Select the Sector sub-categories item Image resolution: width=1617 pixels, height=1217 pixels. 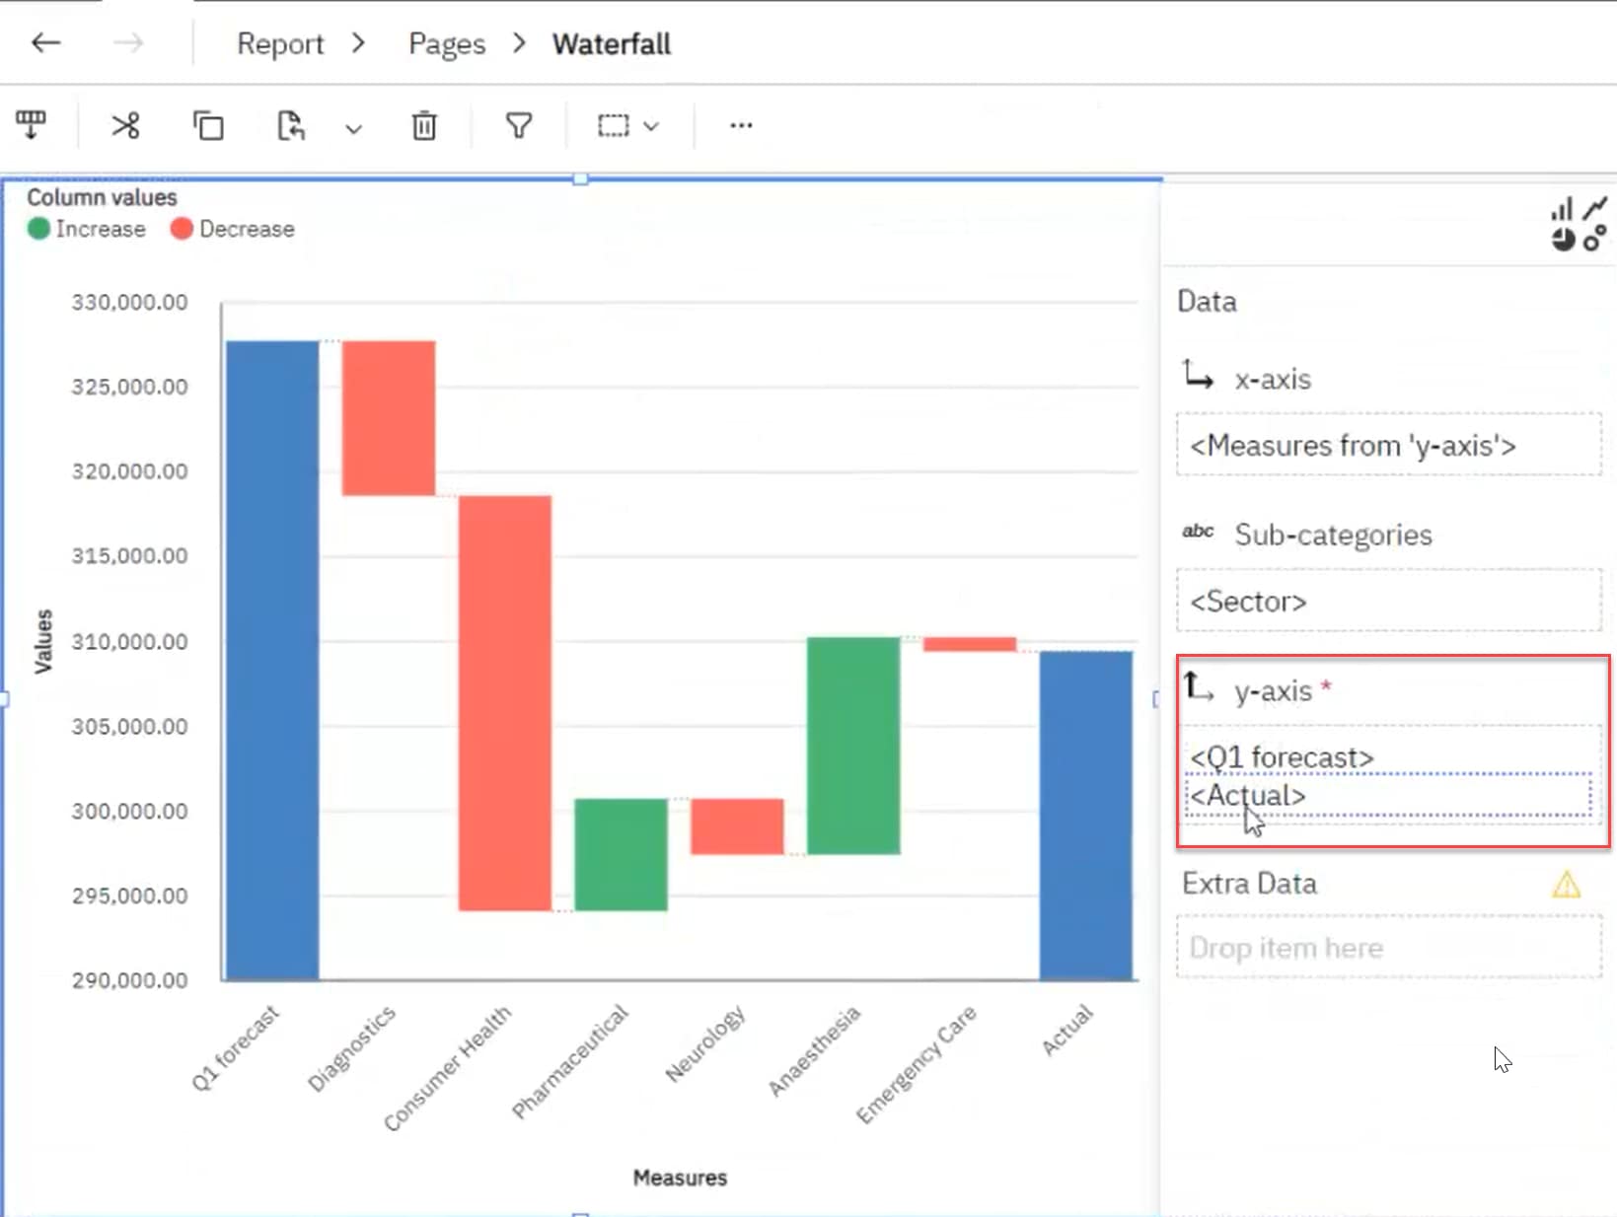[x=1248, y=602]
